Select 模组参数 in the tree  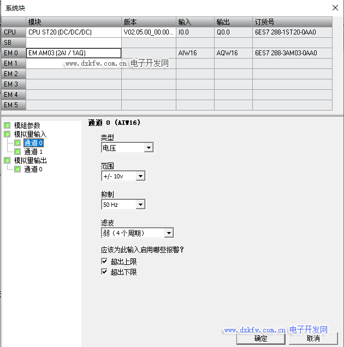tap(27, 125)
